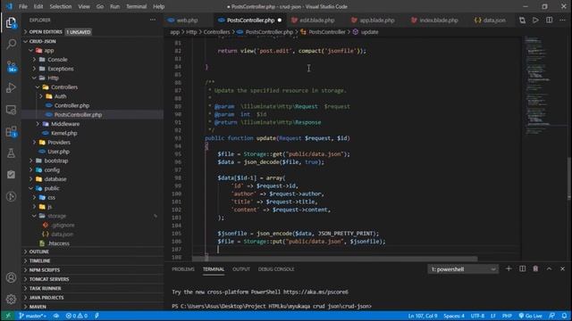The height and width of the screenshot is (321, 572).
Task: Click the PHP language mode indicator
Action: [507, 316]
